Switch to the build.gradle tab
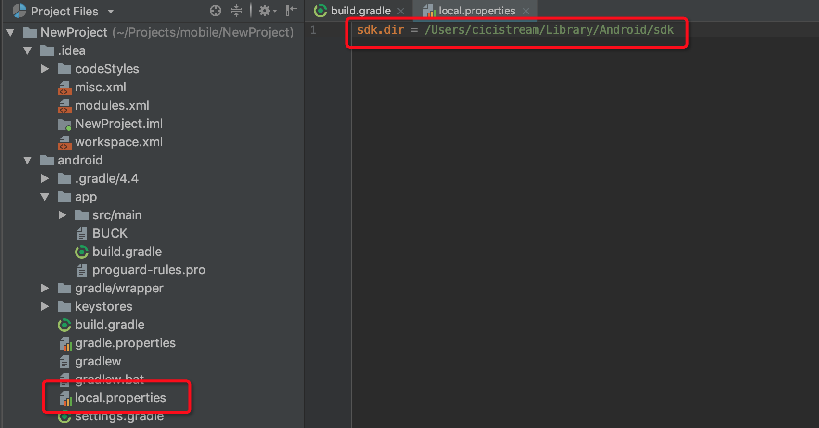This screenshot has height=428, width=819. [360, 11]
